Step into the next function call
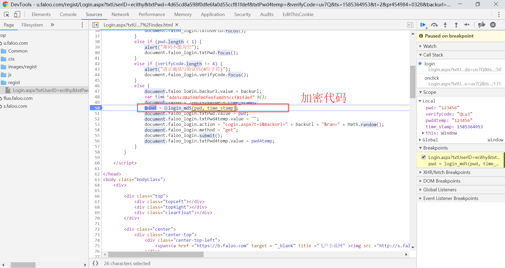The width and height of the screenshot is (505, 268). coord(445,25)
